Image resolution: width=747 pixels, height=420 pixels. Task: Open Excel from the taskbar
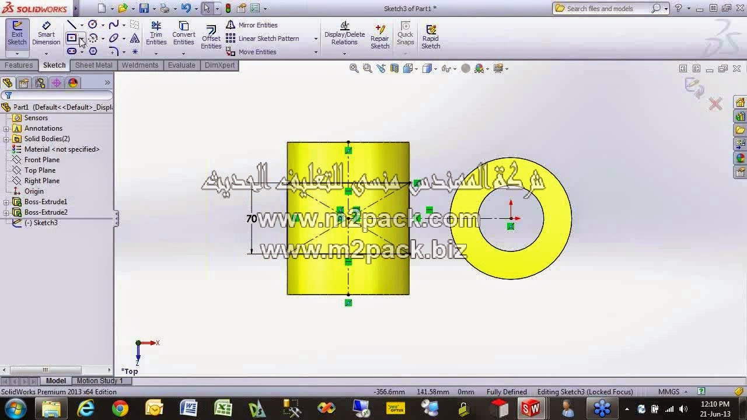coord(223,408)
